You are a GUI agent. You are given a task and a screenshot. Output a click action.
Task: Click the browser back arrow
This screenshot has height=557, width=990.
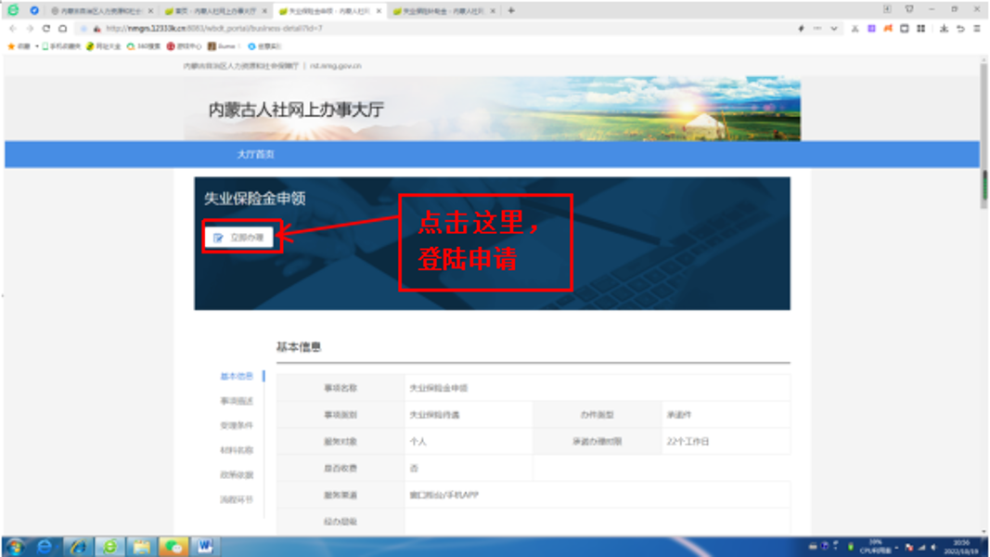(12, 29)
